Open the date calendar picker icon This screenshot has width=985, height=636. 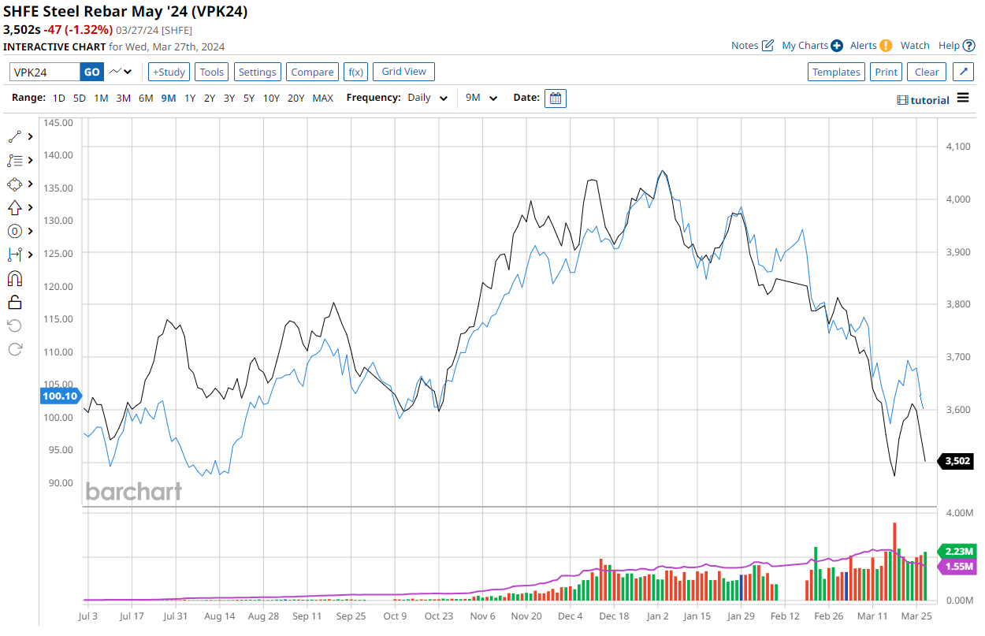click(556, 99)
